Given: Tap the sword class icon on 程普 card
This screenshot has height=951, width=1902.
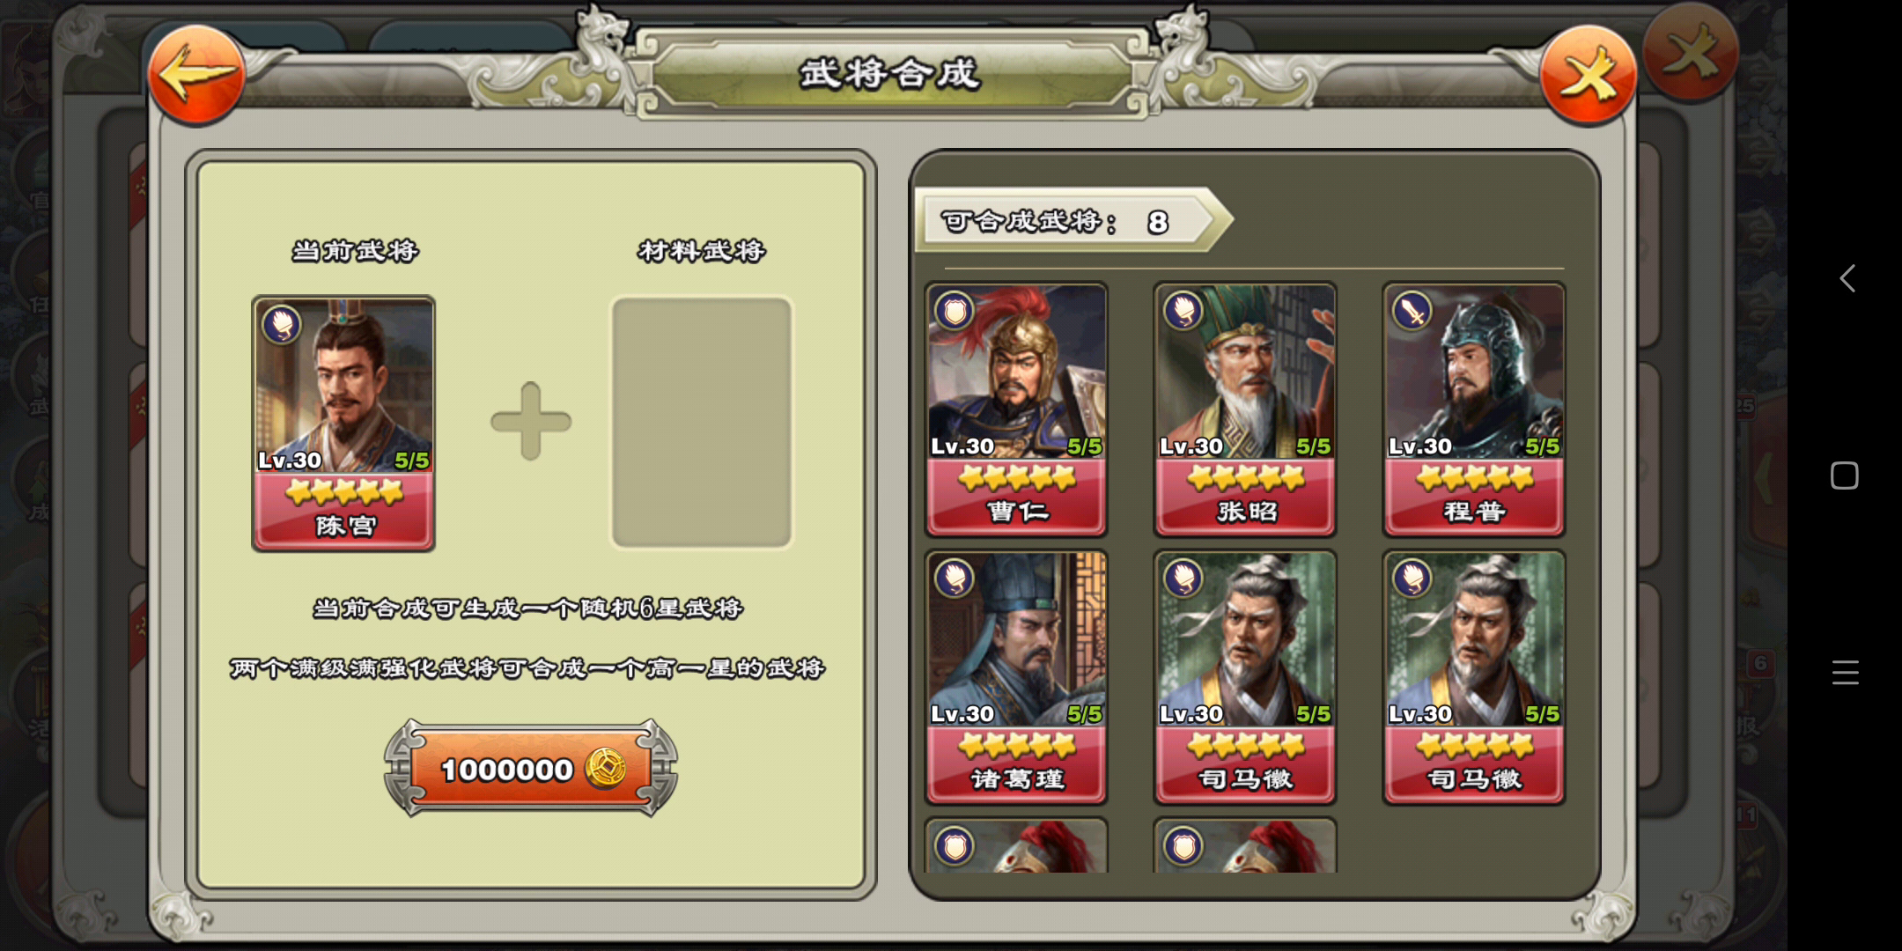Looking at the screenshot, I should click(1412, 310).
